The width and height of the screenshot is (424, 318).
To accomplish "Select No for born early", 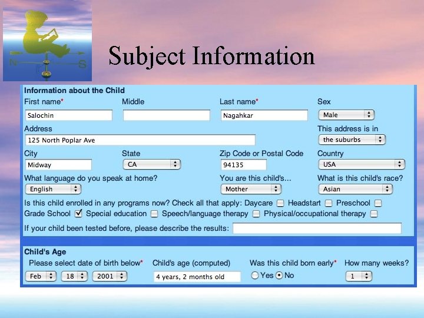I will [279, 276].
